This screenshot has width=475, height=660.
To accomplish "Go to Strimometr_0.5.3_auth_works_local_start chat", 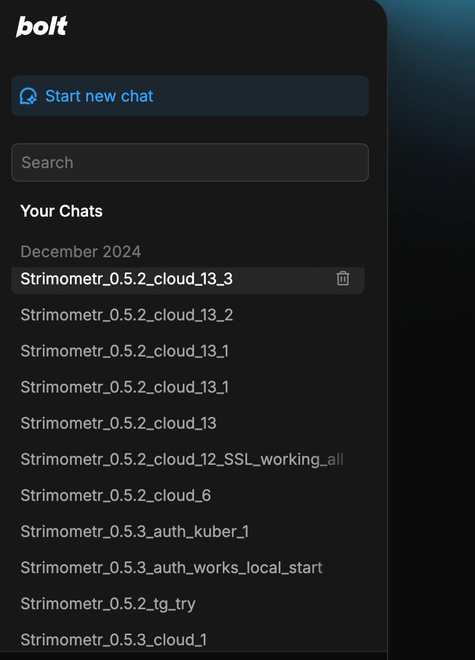I will 171,567.
